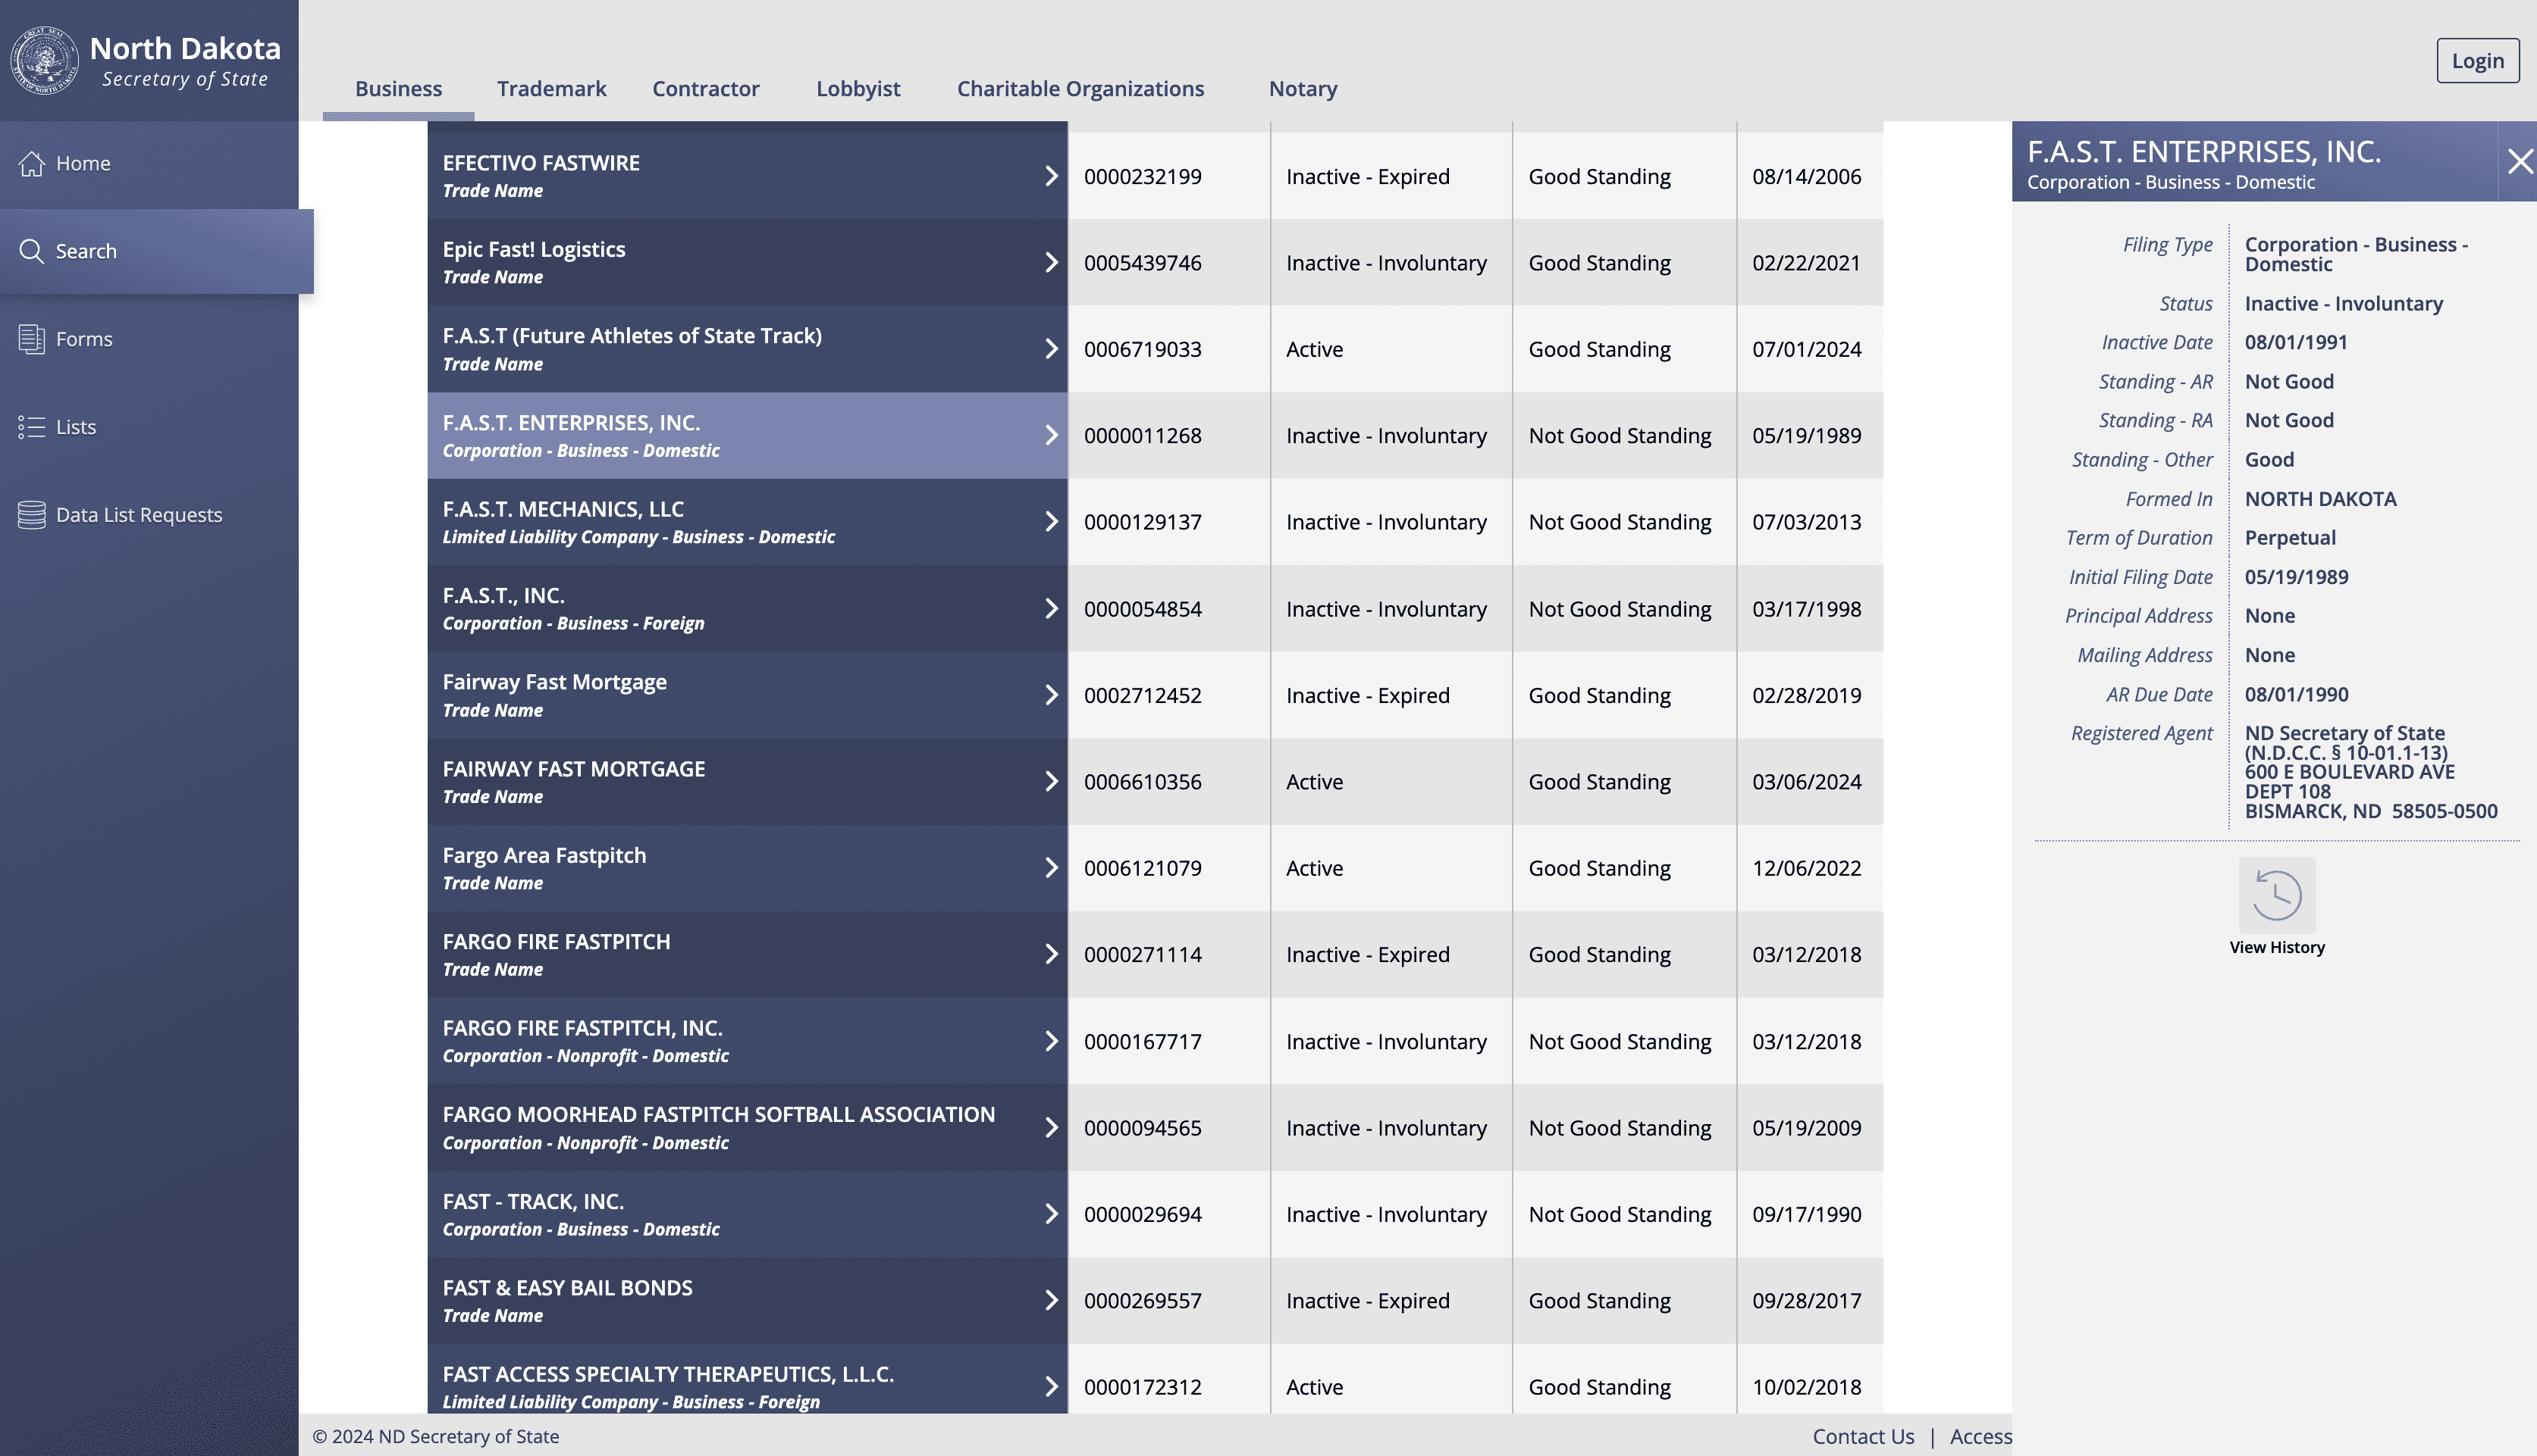The image size is (2537, 1456).
Task: Select the EFECTIVO FASTWIRE trade name entry
Action: tap(541, 163)
